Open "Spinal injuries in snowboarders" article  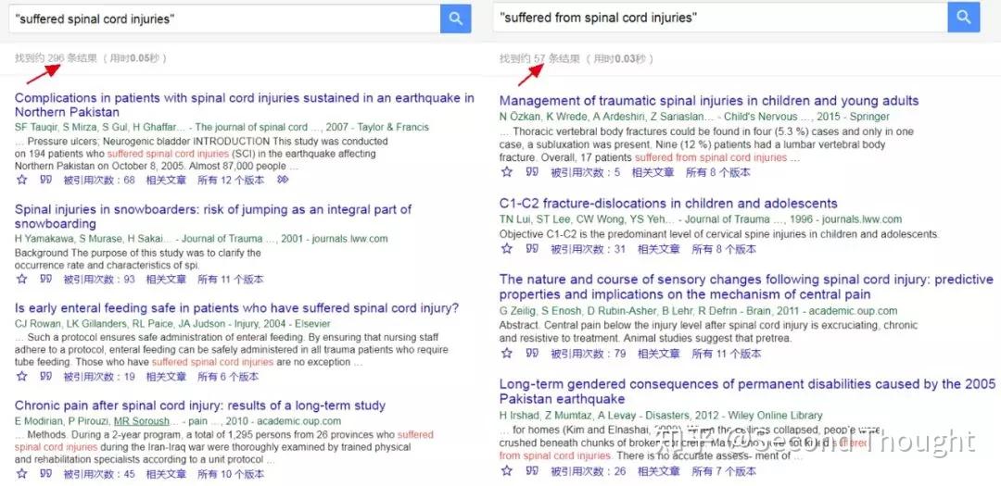tap(213, 217)
